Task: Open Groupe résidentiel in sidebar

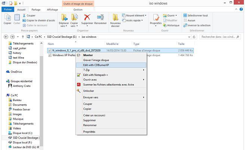Action: pyautogui.click(x=19, y=81)
